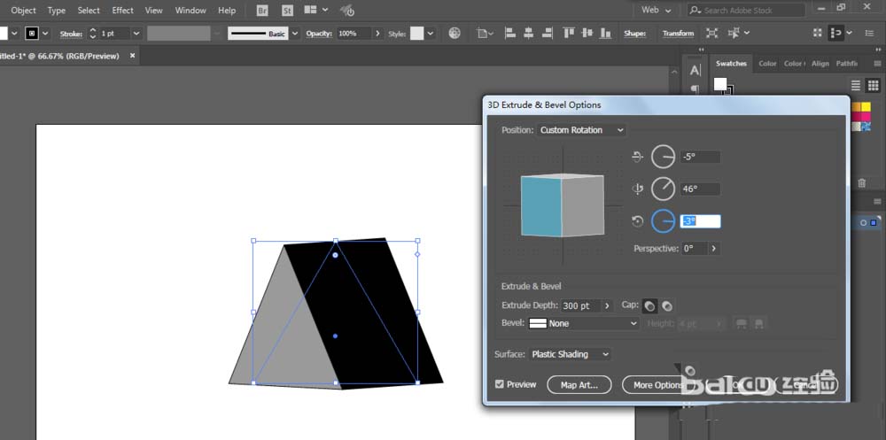Open the Position Custom Rotation dropdown
Screen dimensions: 886x440
pos(581,130)
